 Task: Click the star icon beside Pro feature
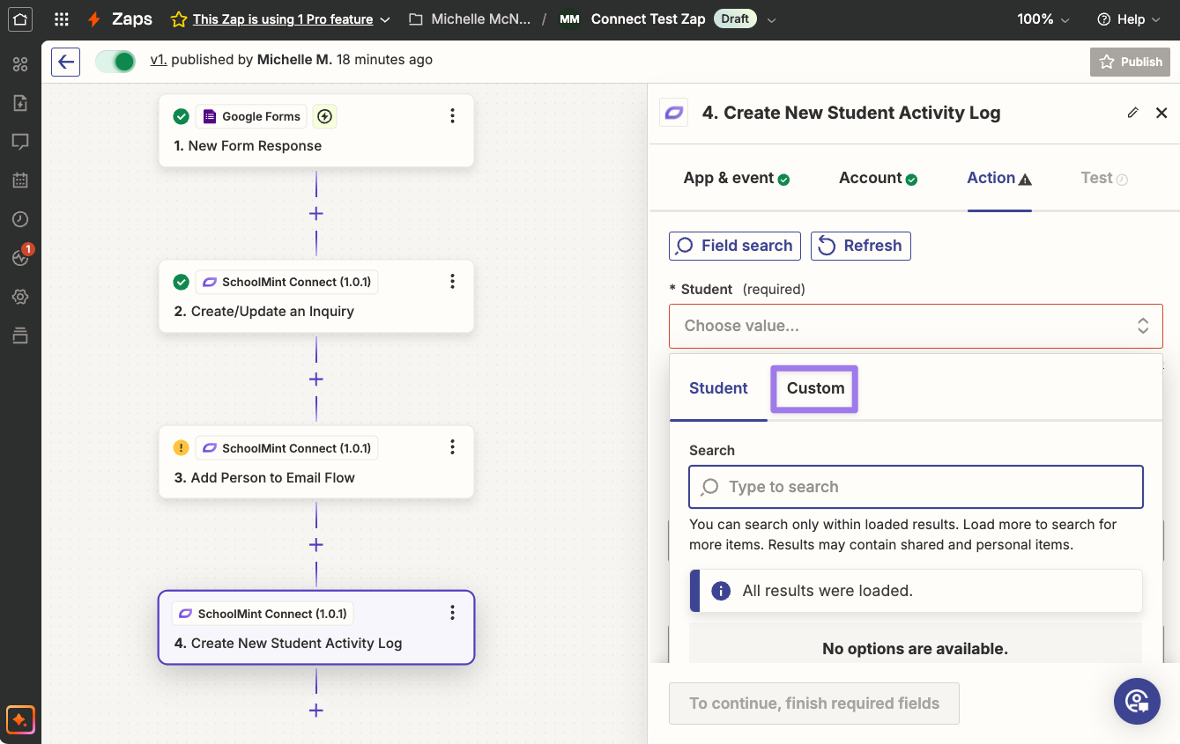[179, 18]
